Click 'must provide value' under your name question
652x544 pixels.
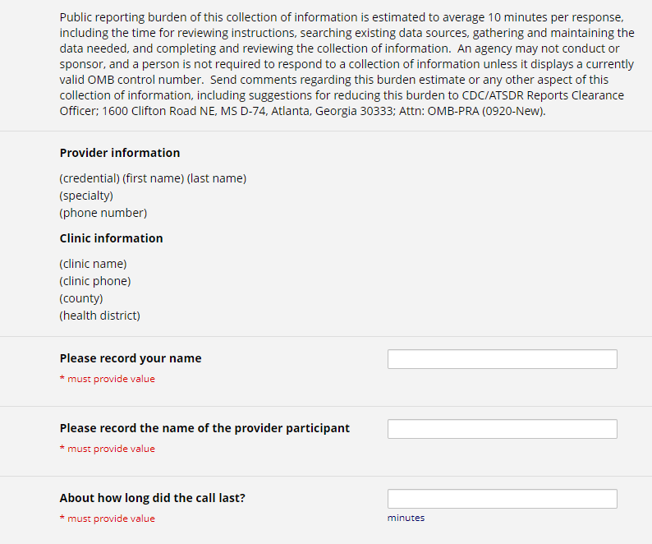pyautogui.click(x=111, y=379)
